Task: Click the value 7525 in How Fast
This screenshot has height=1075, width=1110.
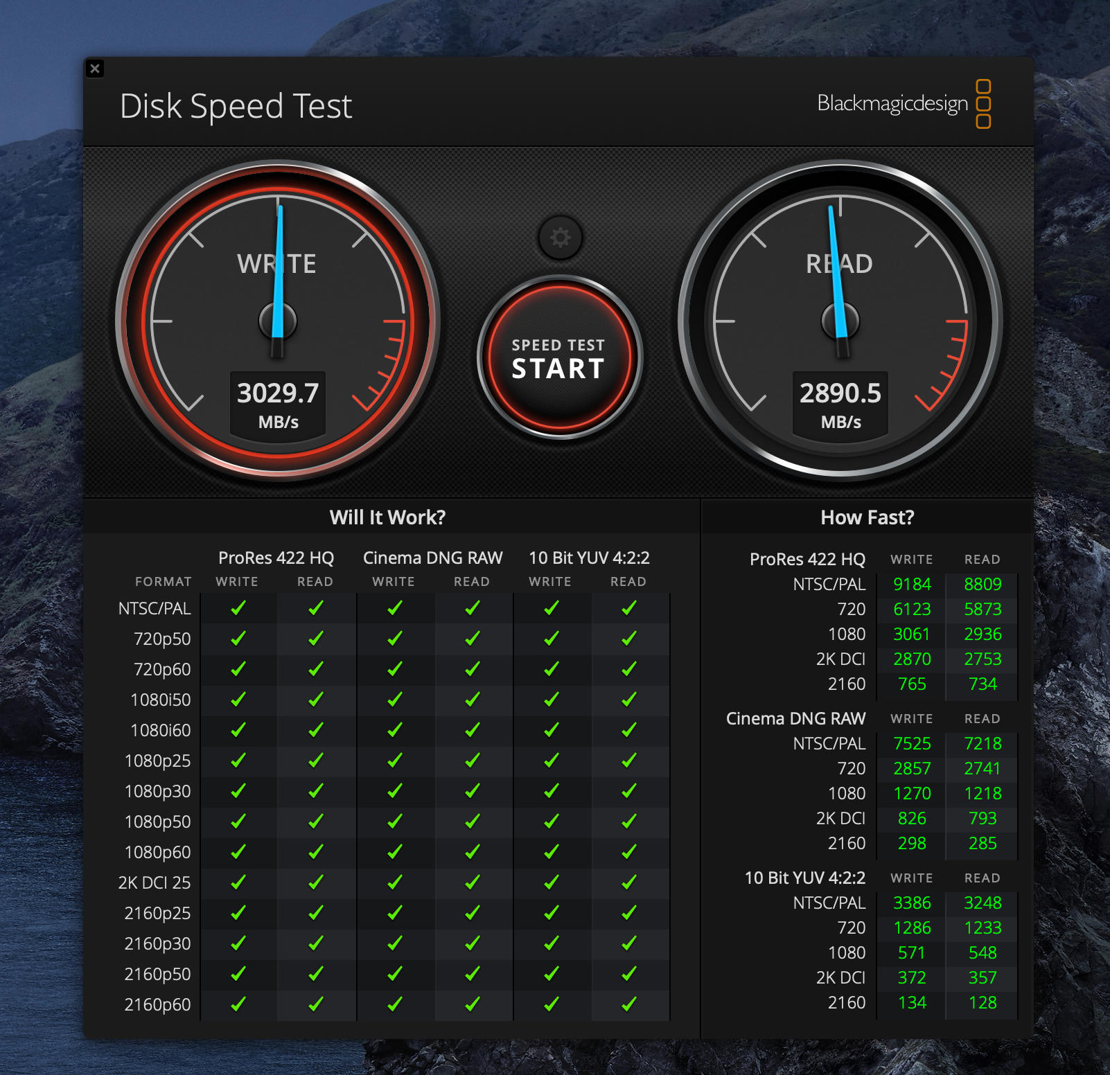Action: tap(912, 744)
